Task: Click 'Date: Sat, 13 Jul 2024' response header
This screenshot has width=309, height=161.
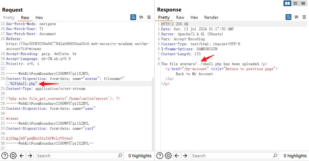Action: point(197,29)
